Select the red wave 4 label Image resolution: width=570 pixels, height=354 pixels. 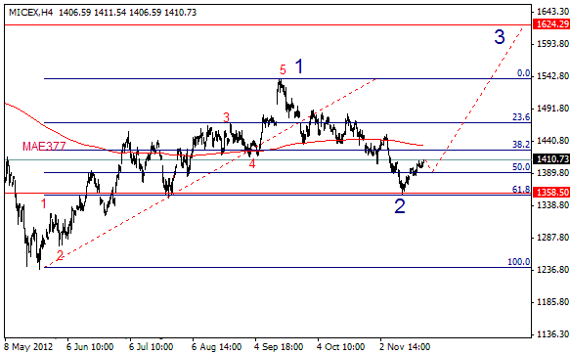[x=252, y=164]
